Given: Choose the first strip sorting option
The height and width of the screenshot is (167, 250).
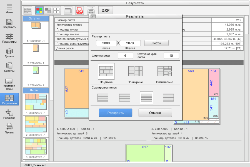Looking at the screenshot, I should pyautogui.click(x=103, y=98).
